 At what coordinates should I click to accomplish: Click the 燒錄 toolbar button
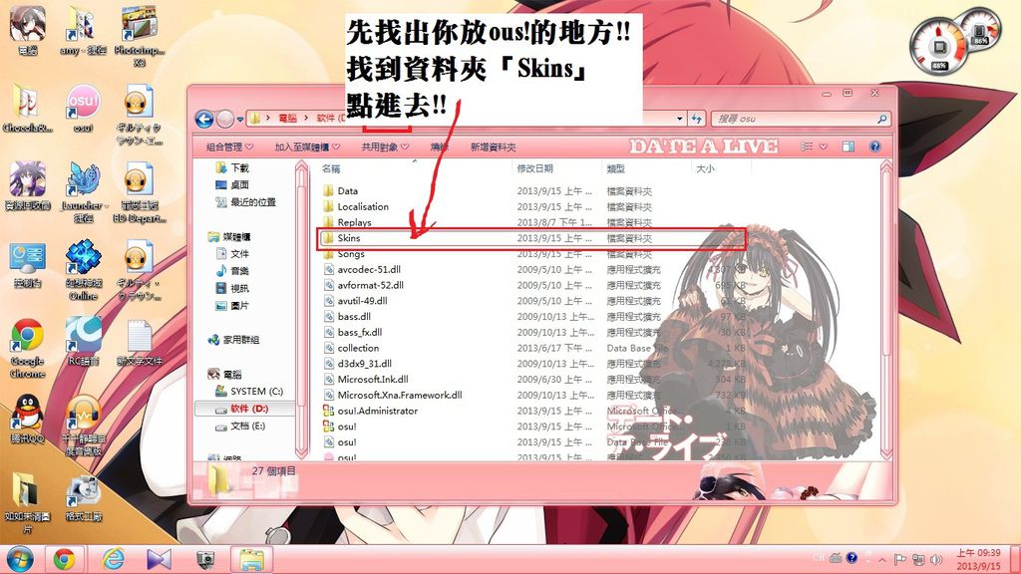[440, 147]
